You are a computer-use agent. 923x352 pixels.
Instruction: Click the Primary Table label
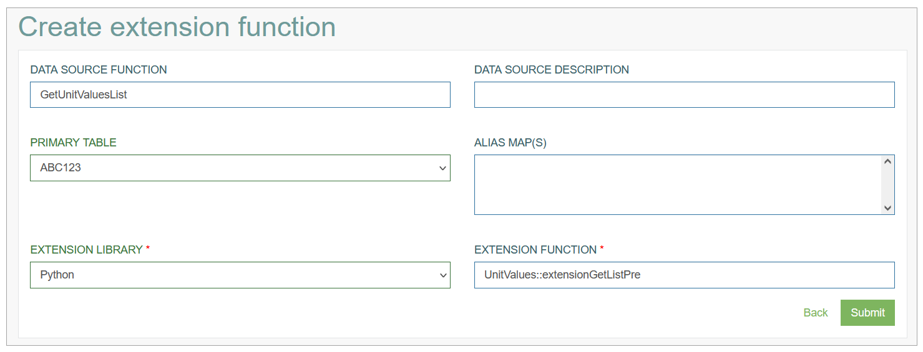[x=73, y=143]
